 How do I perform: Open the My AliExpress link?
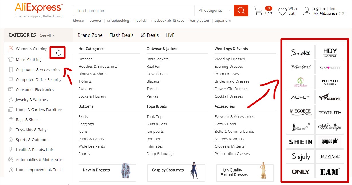[x=325, y=13]
